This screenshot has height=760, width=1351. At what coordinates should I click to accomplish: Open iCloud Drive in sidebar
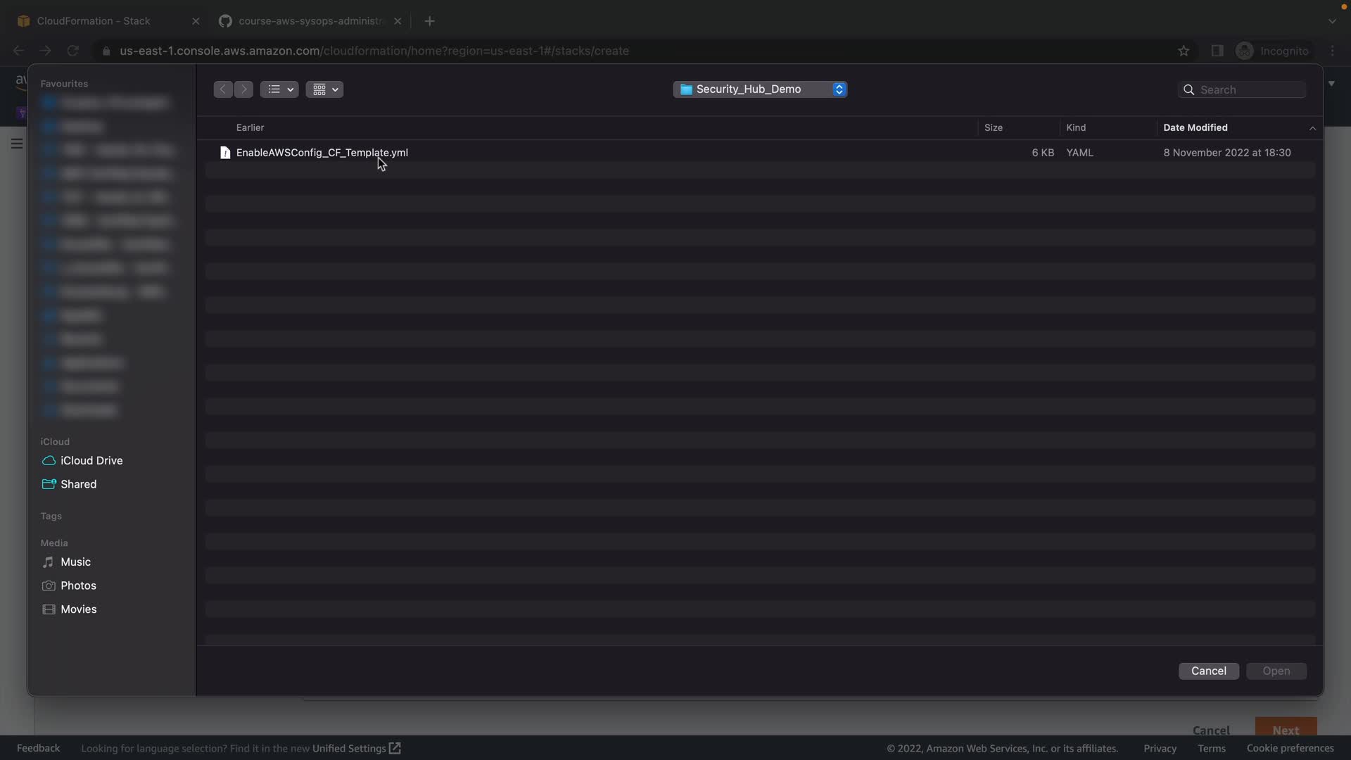click(91, 460)
